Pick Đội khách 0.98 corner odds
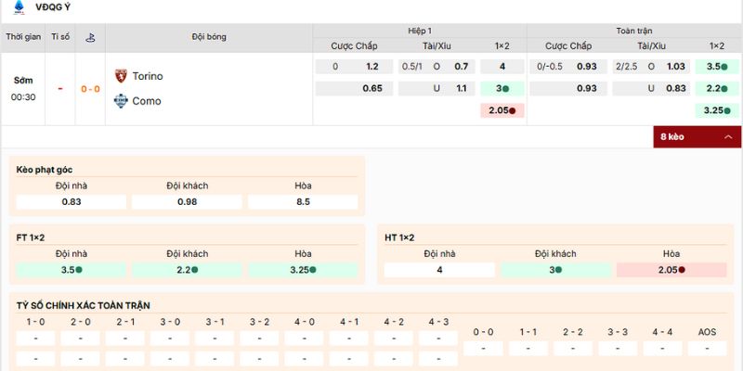 coord(187,202)
